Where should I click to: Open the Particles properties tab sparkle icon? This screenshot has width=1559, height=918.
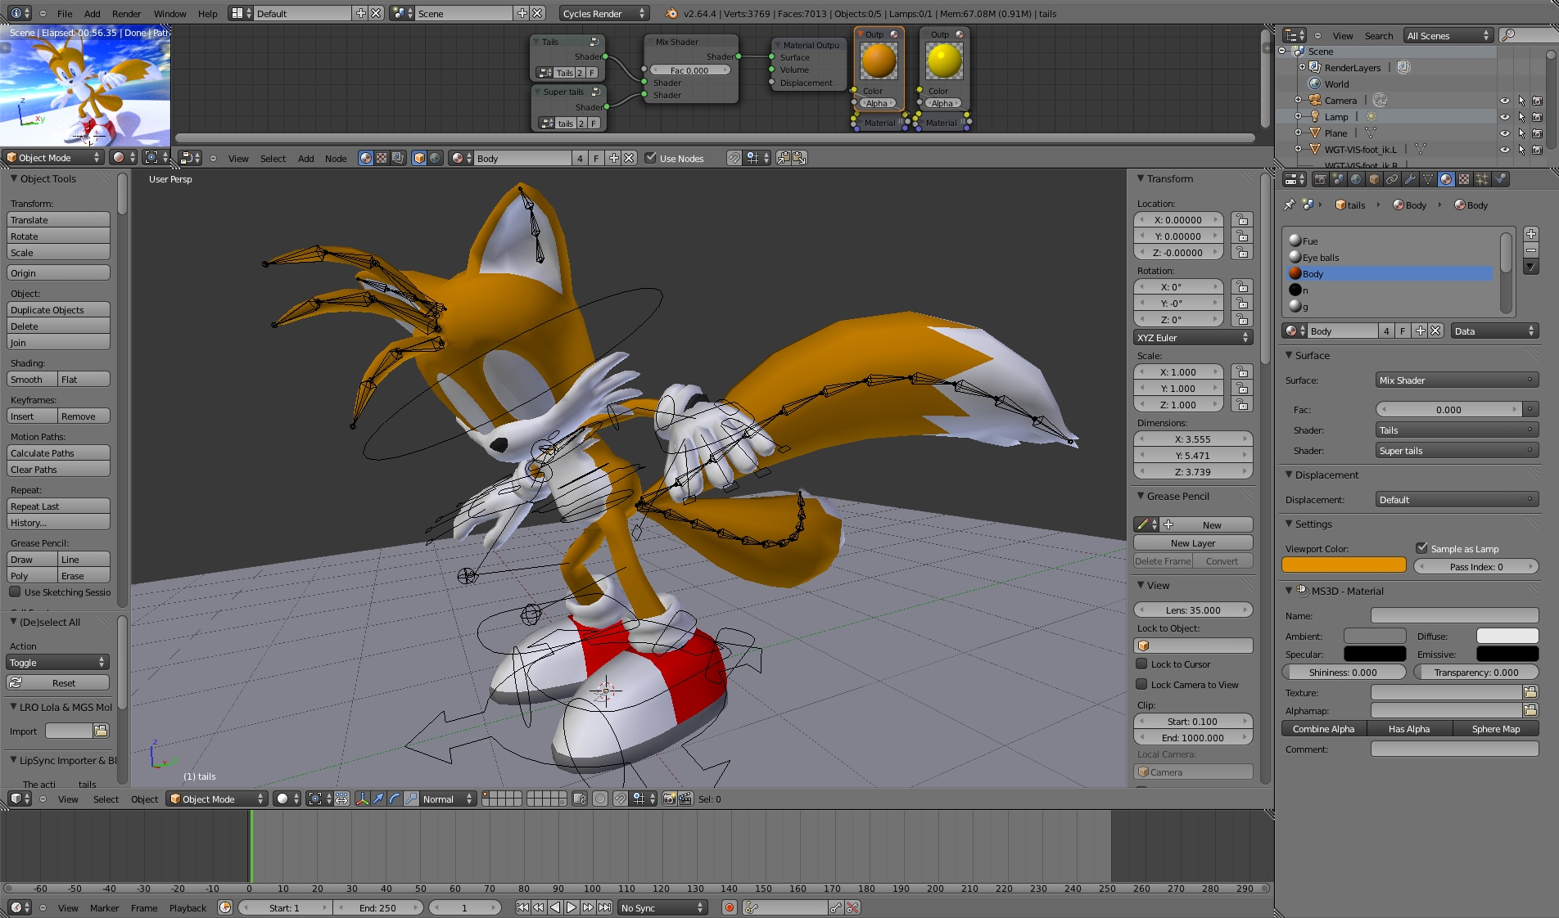click(1482, 179)
